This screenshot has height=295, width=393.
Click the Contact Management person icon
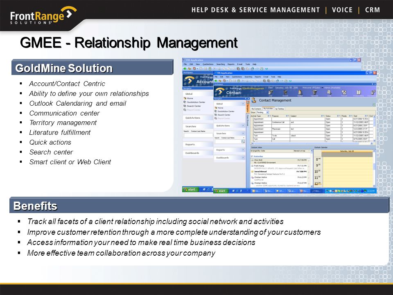click(x=254, y=100)
